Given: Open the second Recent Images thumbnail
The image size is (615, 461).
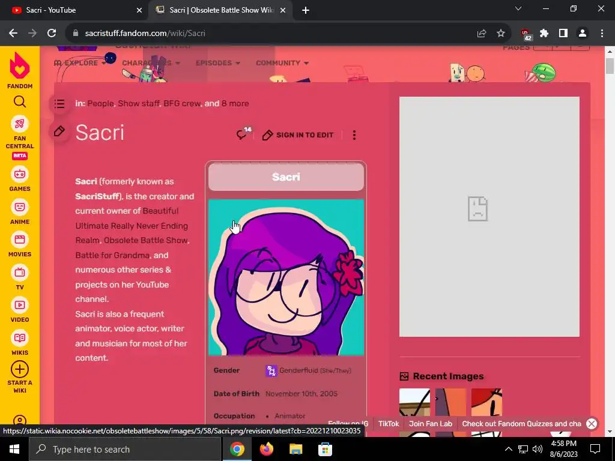Looking at the screenshot, I should [x=450, y=402].
